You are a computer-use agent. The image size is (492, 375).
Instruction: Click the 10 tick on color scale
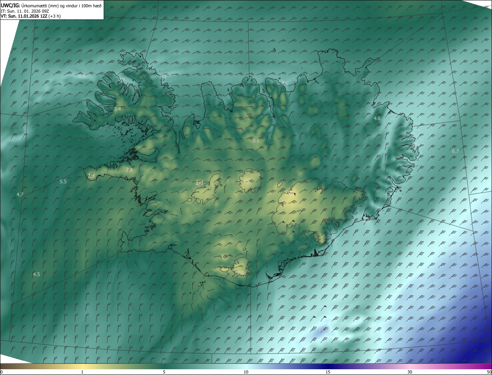coord(246,372)
